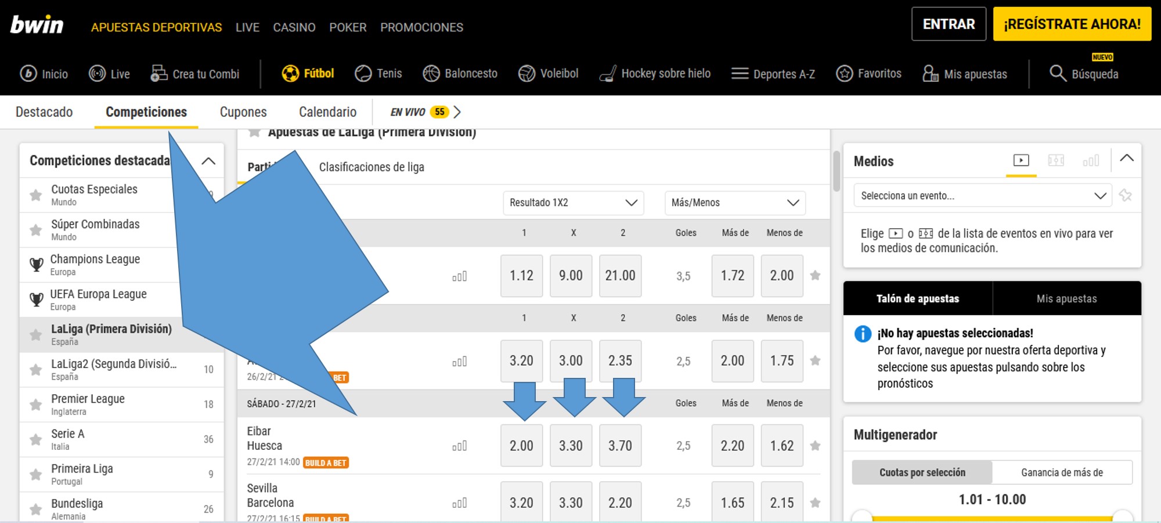
Task: Open the CASINO menu link
Action: pyautogui.click(x=294, y=27)
